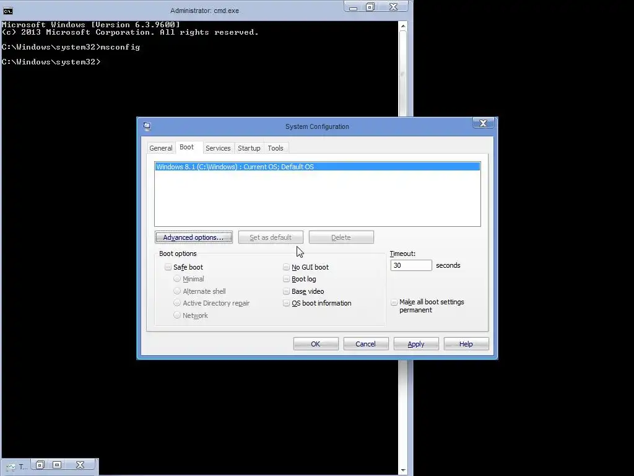634x476 pixels.
Task: Tick the Base video checkbox
Action: [286, 291]
